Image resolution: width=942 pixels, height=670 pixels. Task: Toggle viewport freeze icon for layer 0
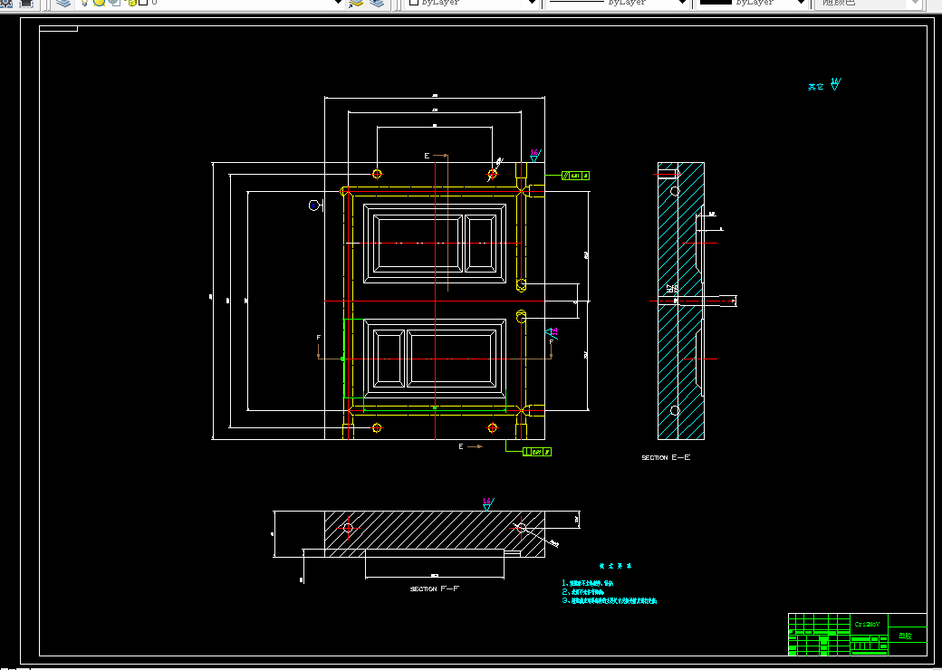(114, 3)
